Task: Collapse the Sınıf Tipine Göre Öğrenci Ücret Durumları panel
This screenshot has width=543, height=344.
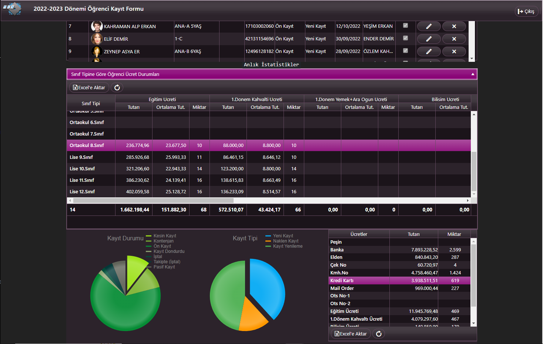Action: [473, 74]
